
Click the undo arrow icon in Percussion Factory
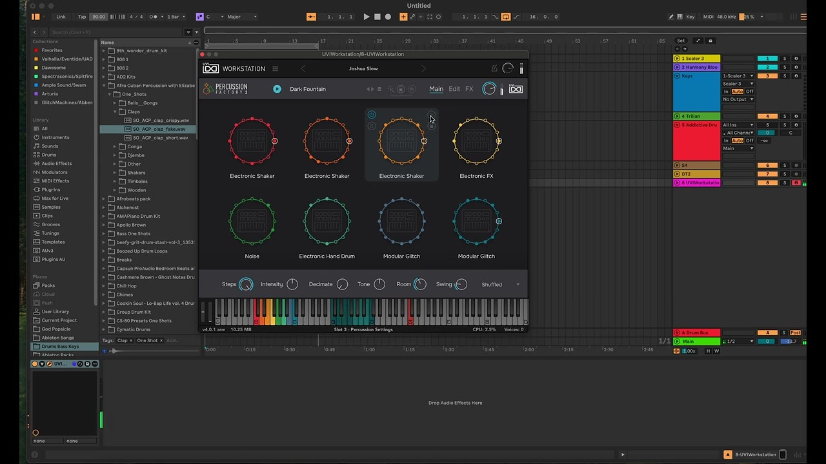click(412, 89)
